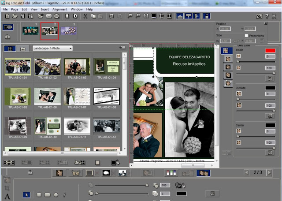Image resolution: width=282 pixels, height=201 pixels.
Task: Toggle the Proportions checkbox
Action: coord(246,35)
